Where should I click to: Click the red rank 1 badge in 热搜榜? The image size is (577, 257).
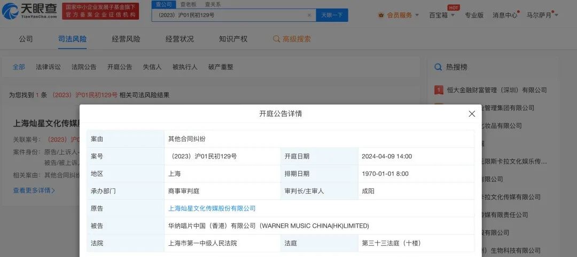[438, 90]
